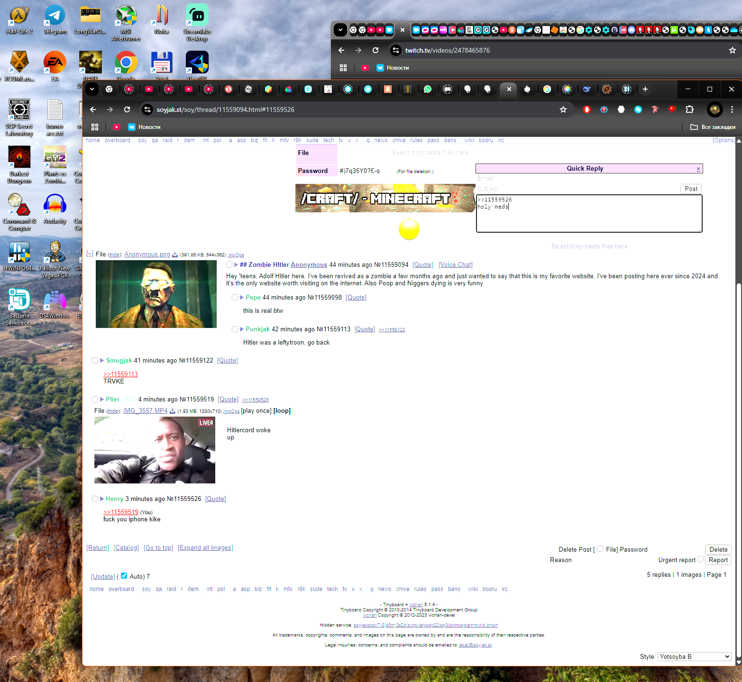Open Audacity from the desktop
Image resolution: width=742 pixels, height=682 pixels.
coord(55,209)
